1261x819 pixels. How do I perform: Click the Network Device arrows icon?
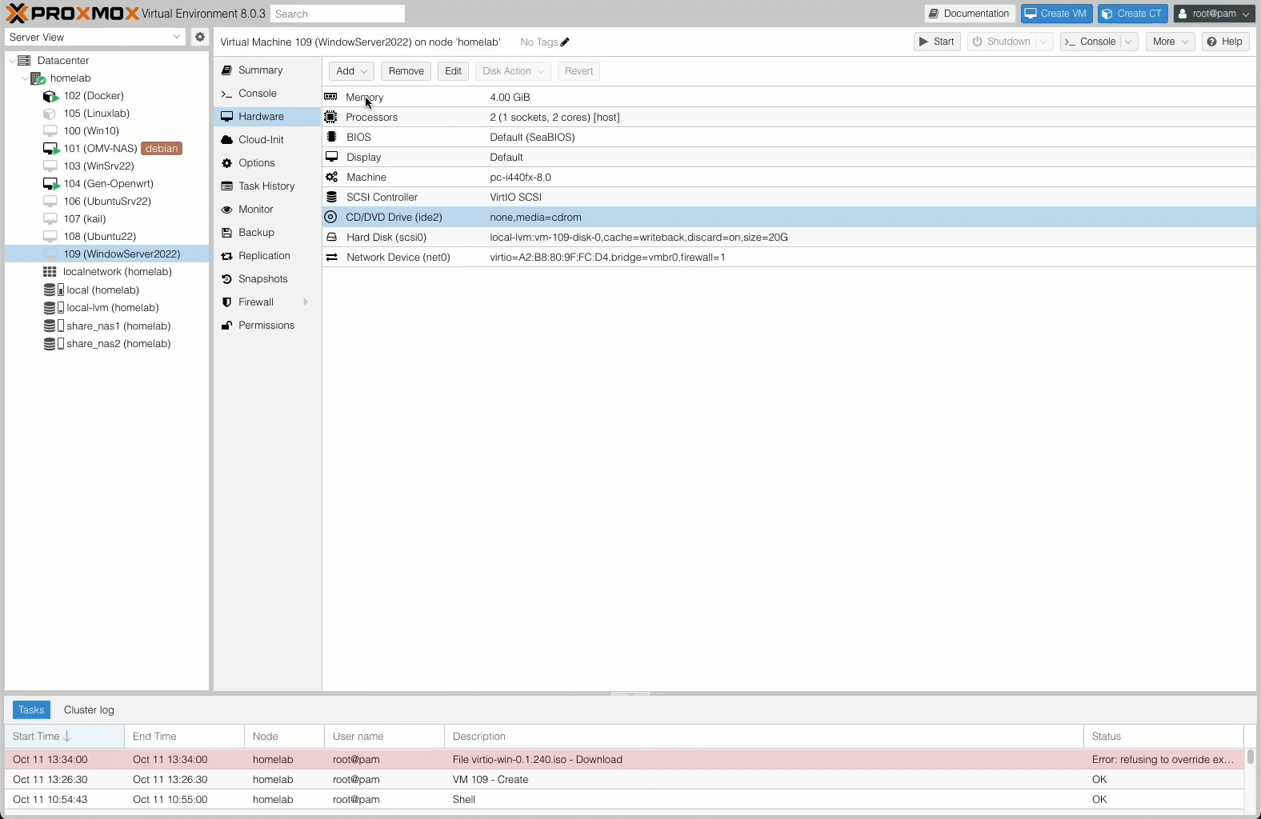331,257
